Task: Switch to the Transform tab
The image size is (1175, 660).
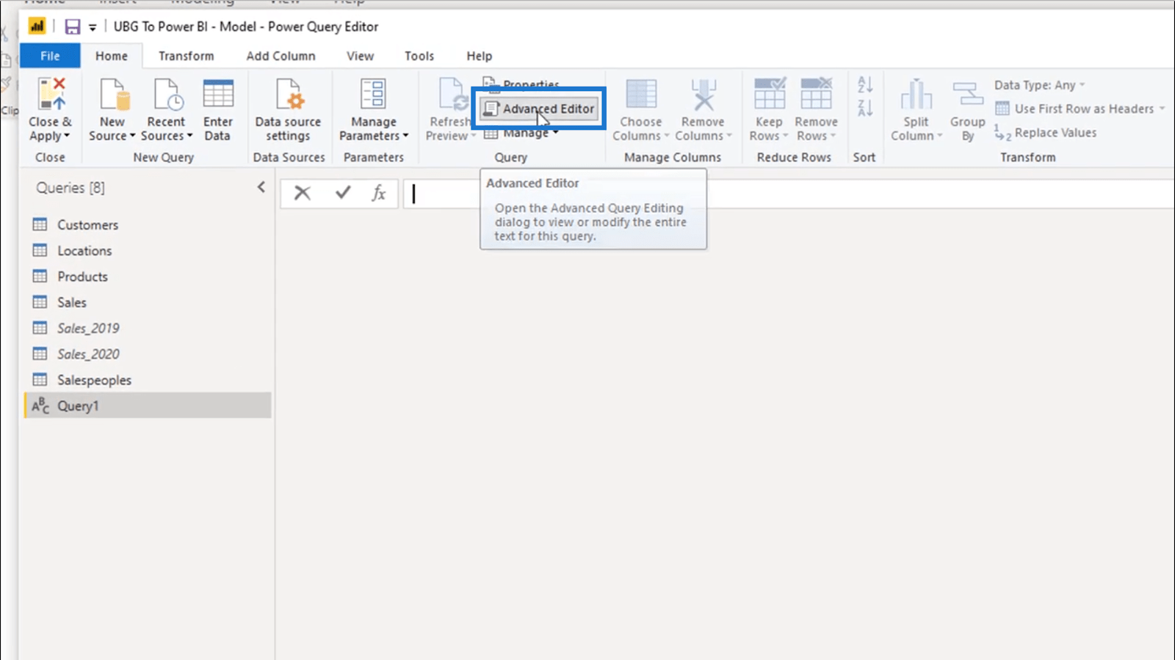Action: [186, 56]
